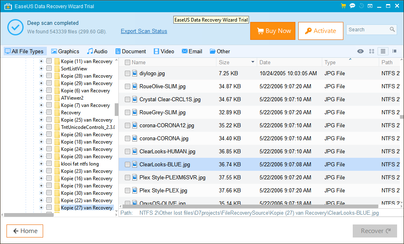Show the file info side pane view

point(394,51)
